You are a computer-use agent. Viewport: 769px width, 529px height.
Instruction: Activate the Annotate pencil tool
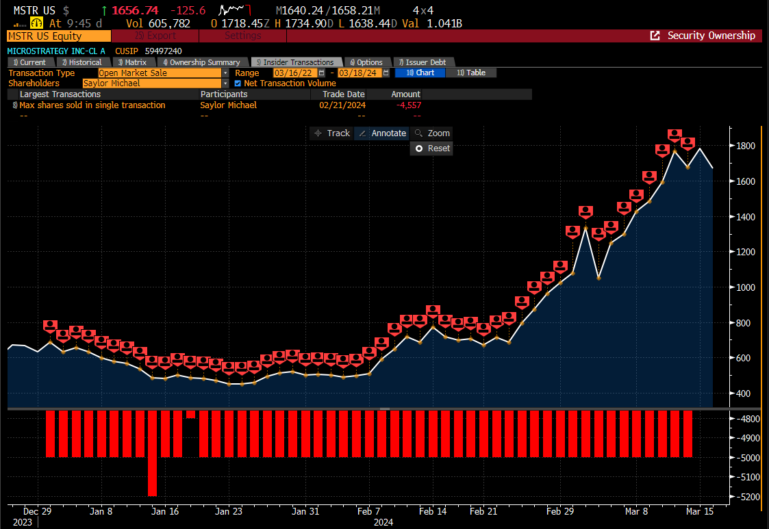(382, 133)
